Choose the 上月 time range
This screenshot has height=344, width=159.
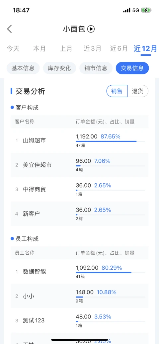tap(66, 48)
